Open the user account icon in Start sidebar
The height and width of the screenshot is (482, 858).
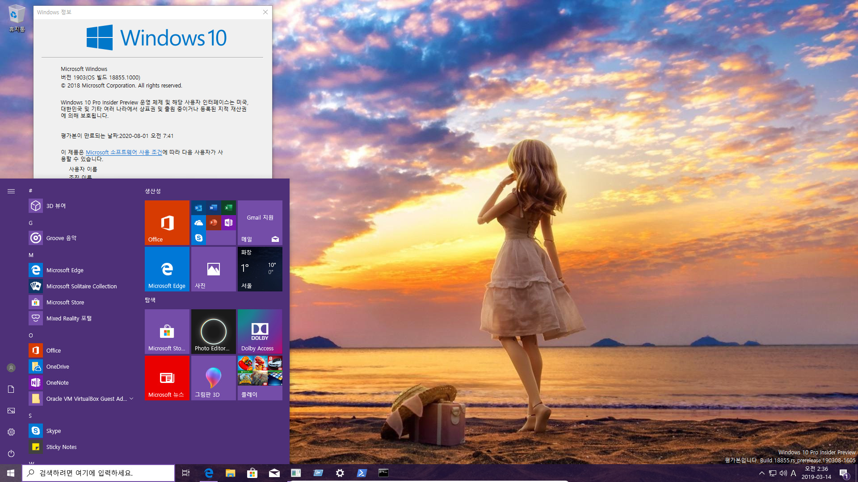click(x=11, y=368)
